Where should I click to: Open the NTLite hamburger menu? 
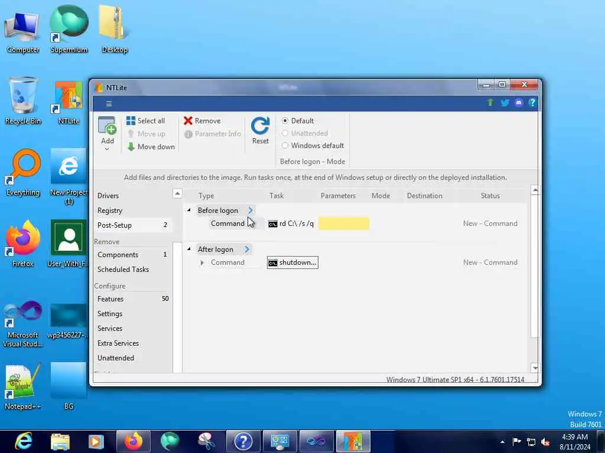click(x=109, y=104)
